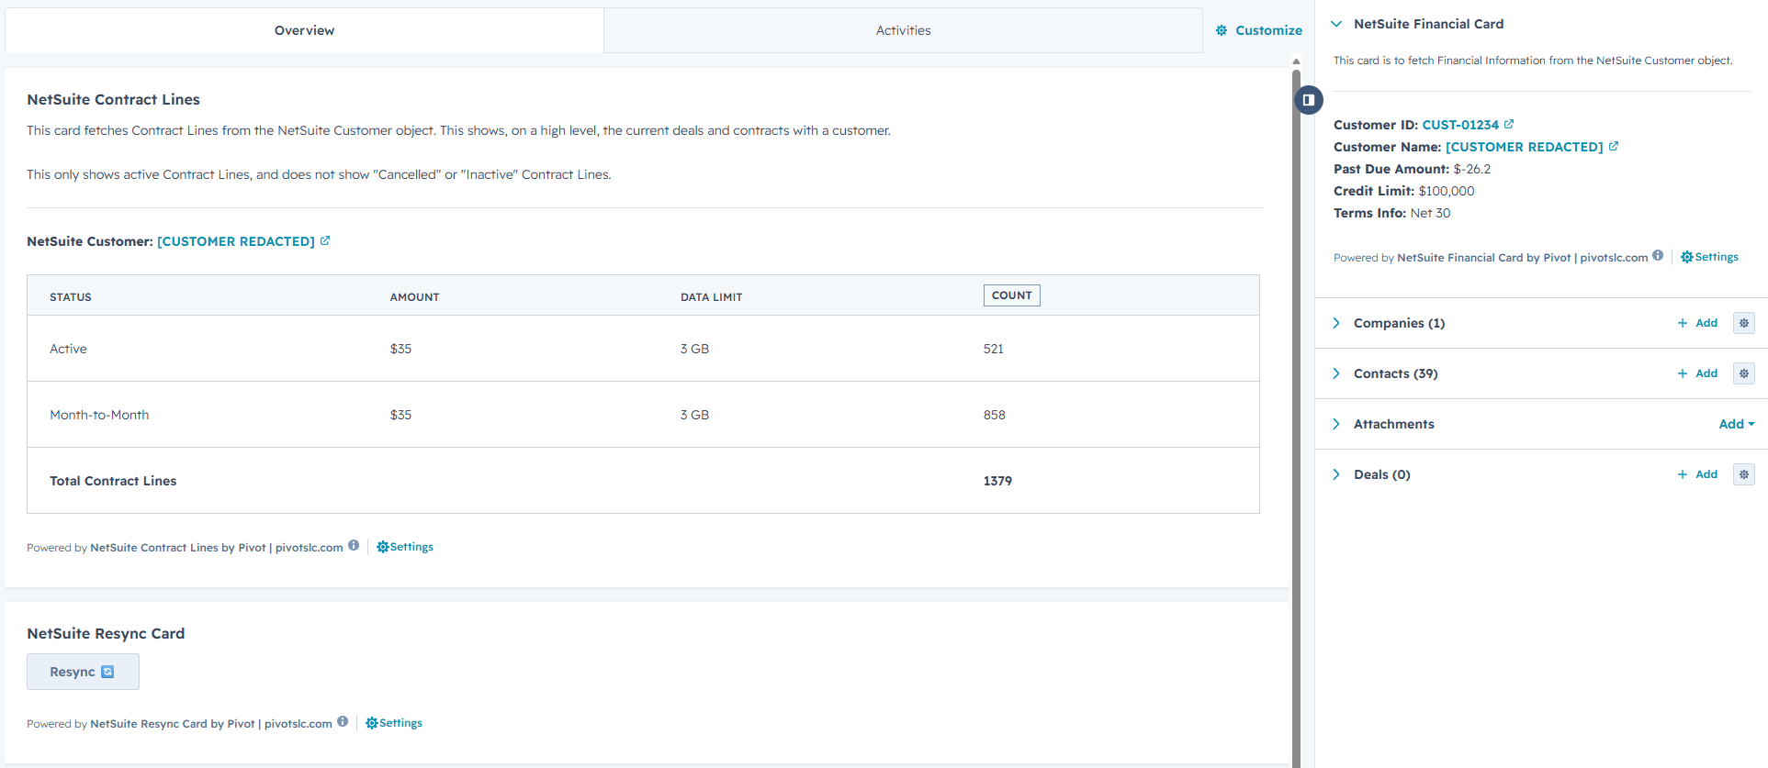Click the COUNT column header
Viewport: 1768px width, 768px height.
1011,295
